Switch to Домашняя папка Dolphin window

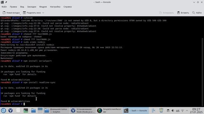[56, 111]
